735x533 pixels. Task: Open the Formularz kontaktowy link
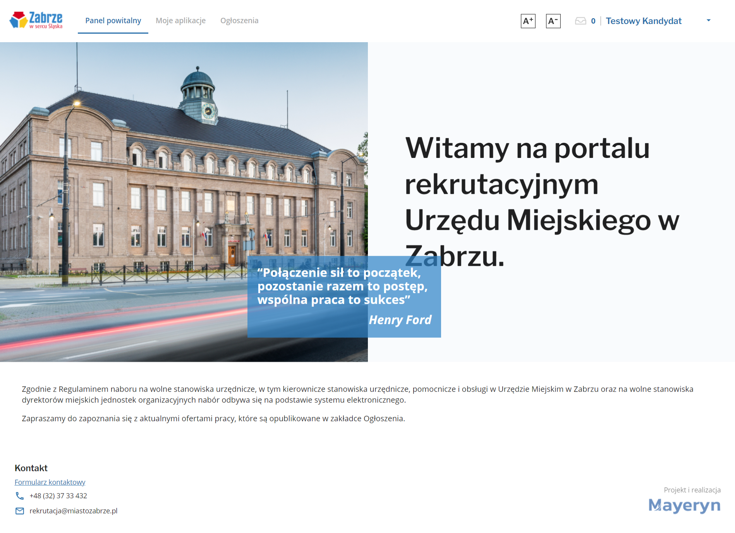coord(50,482)
